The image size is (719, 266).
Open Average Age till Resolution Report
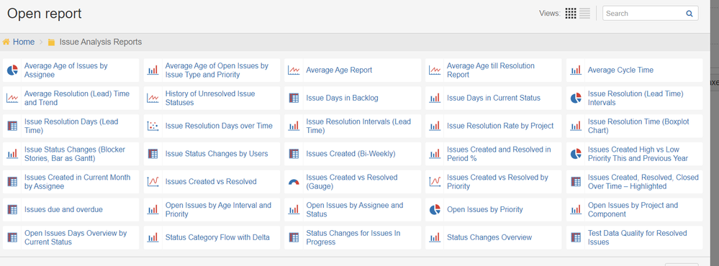pyautogui.click(x=491, y=70)
